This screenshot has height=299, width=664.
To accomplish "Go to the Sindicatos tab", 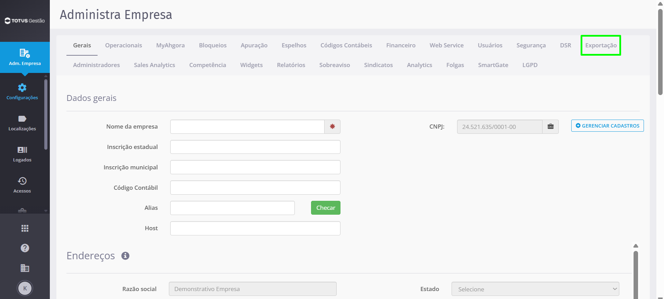I will [378, 65].
